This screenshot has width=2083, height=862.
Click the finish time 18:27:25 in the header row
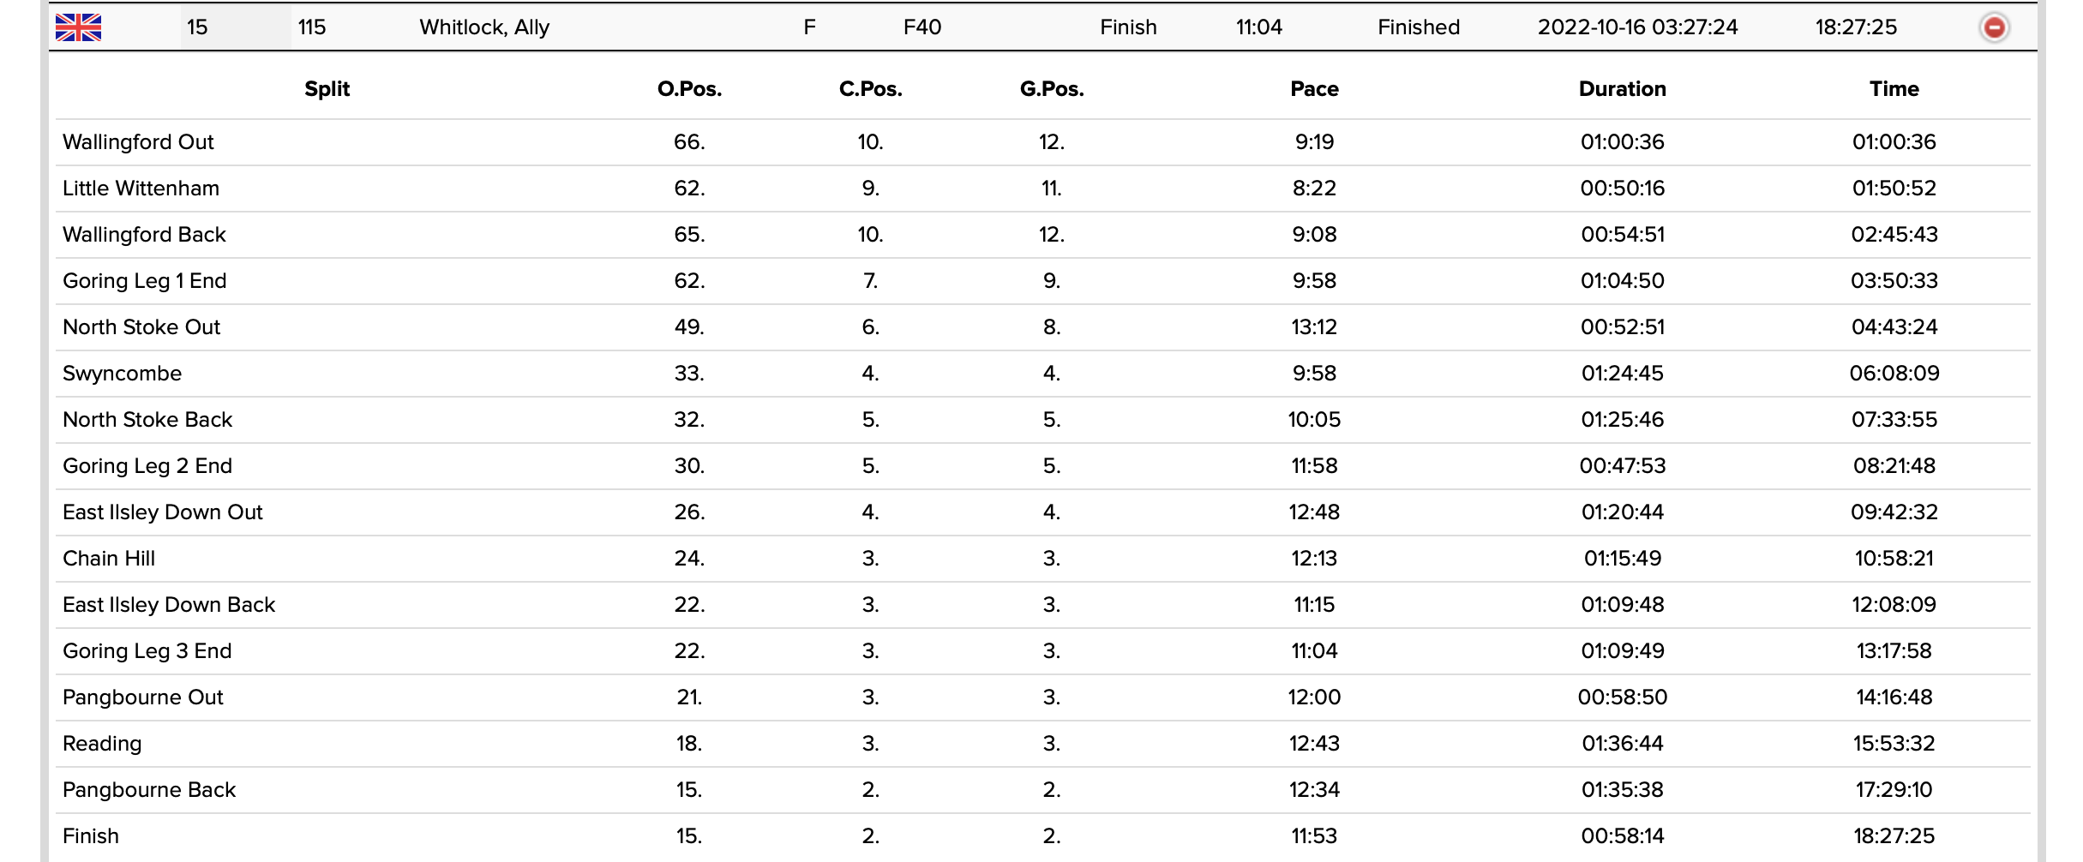click(x=1856, y=27)
